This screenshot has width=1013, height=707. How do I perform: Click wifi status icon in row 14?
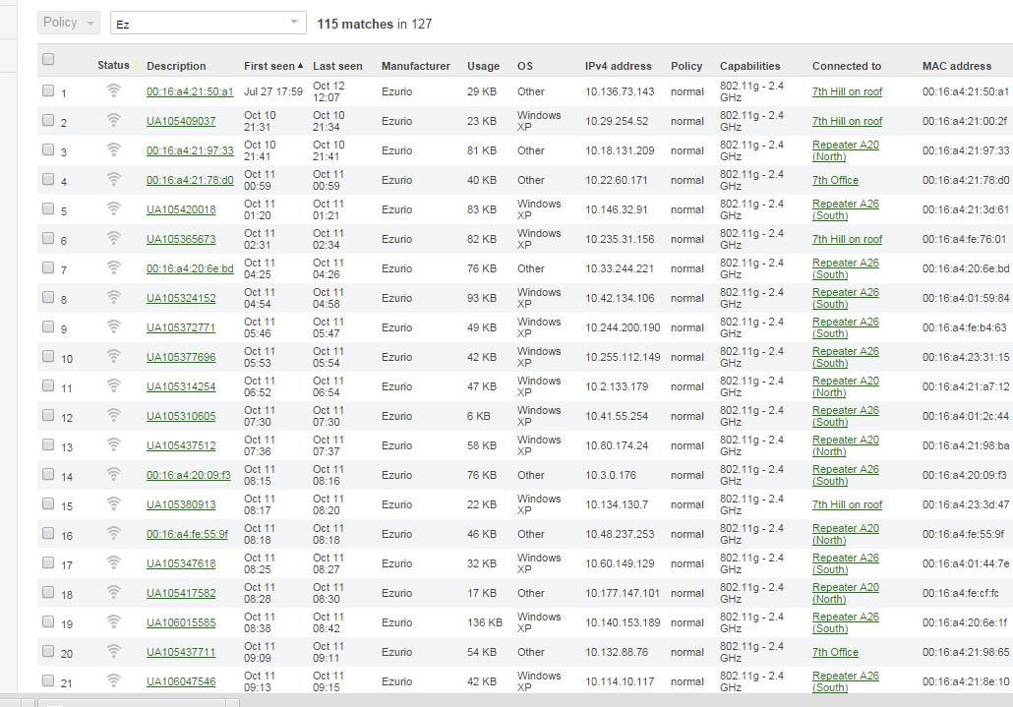114,475
